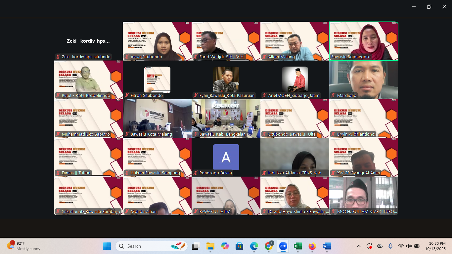
Task: Click the system tray microphone icon
Action: pos(390,246)
